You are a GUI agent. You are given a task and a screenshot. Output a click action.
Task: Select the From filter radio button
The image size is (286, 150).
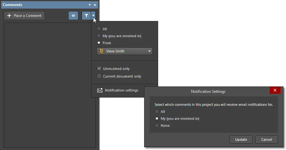coord(99,43)
